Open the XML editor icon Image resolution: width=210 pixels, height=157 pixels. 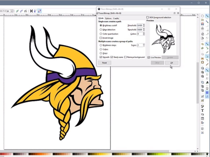click(x=202, y=119)
